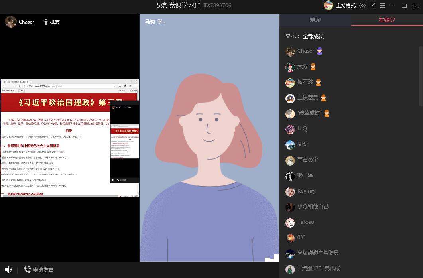Mute the speaker volume icon
The image size is (423, 278).
pyautogui.click(x=8, y=270)
